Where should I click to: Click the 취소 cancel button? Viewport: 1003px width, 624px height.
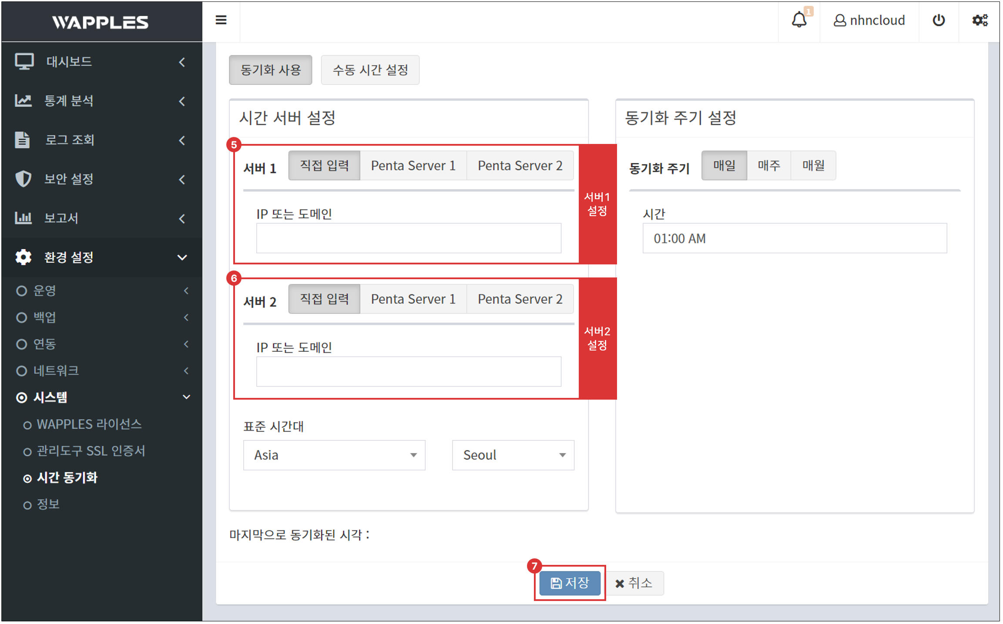(634, 583)
